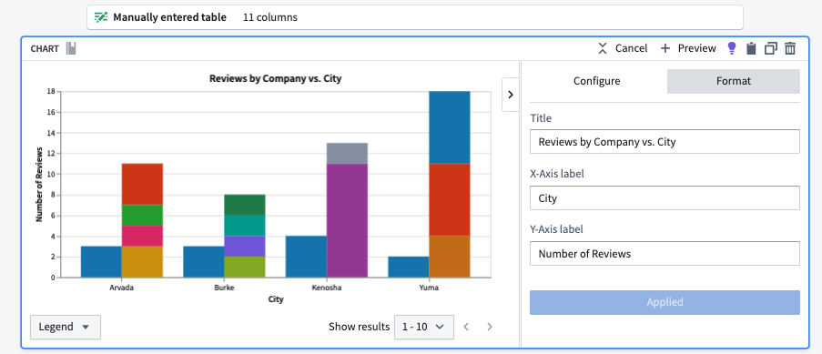Click the Y-Axis label input field

pyautogui.click(x=665, y=254)
